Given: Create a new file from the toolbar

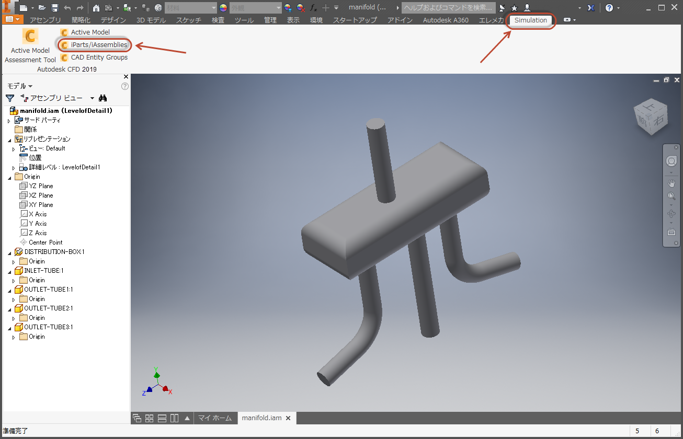Looking at the screenshot, I should pyautogui.click(x=24, y=8).
